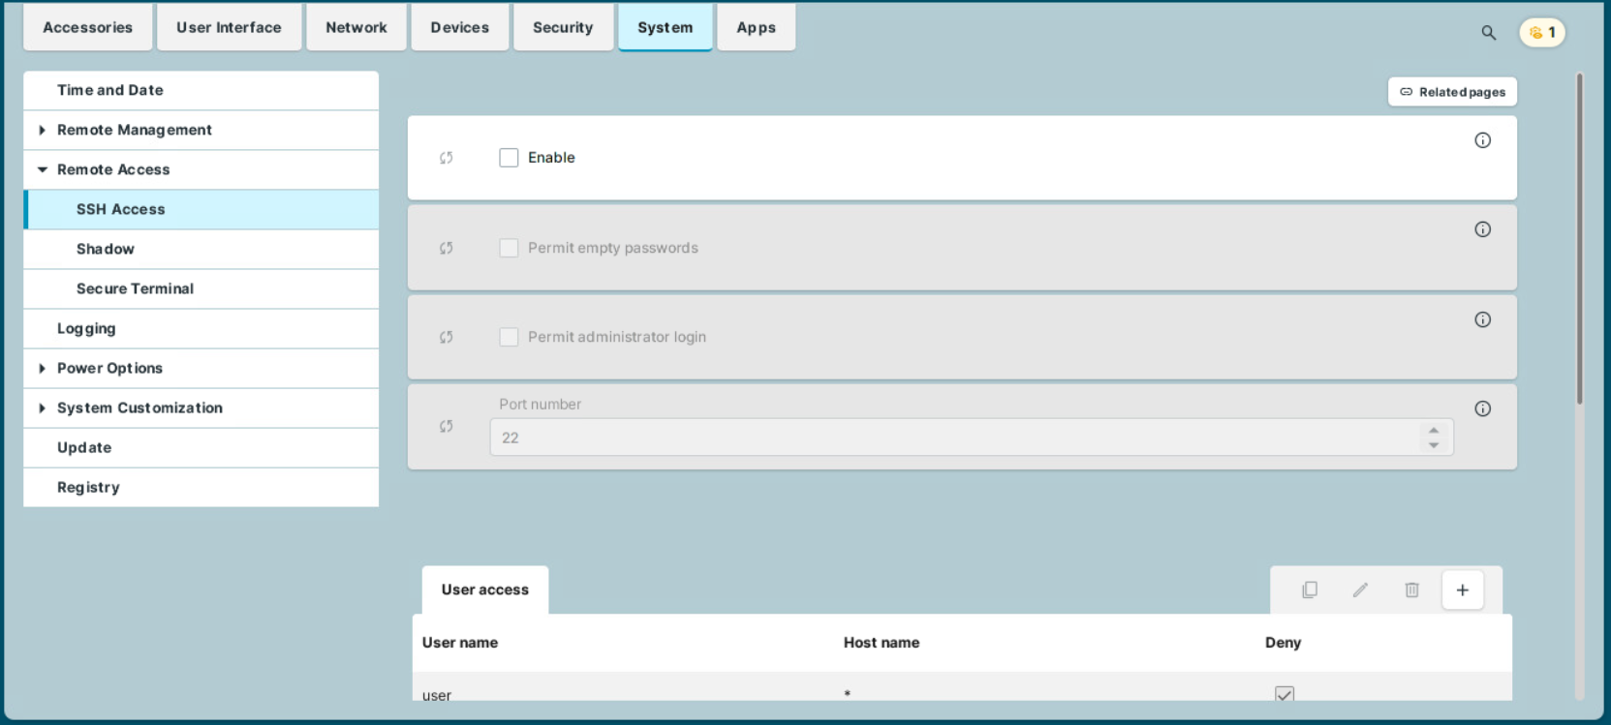
Task: Toggle Deny checkbox for user row
Action: [x=1285, y=694]
